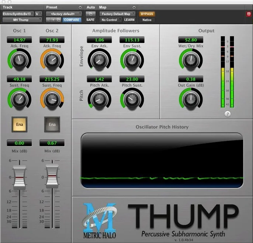Image resolution: width=253 pixels, height=243 pixels.
Task: Click the Env Atk. value 1.06
Action: tap(100, 40)
